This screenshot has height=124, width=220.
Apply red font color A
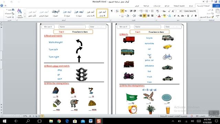click(x=159, y=16)
